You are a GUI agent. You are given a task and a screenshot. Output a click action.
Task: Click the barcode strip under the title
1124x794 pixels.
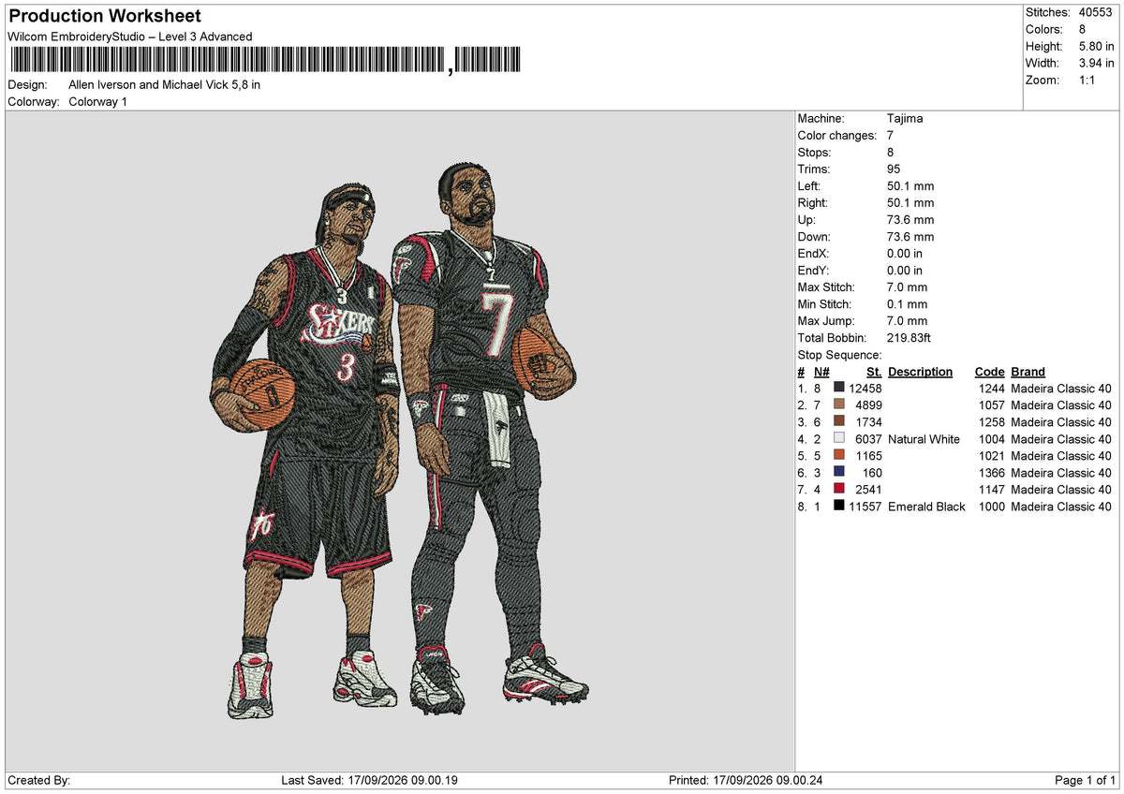tap(265, 61)
